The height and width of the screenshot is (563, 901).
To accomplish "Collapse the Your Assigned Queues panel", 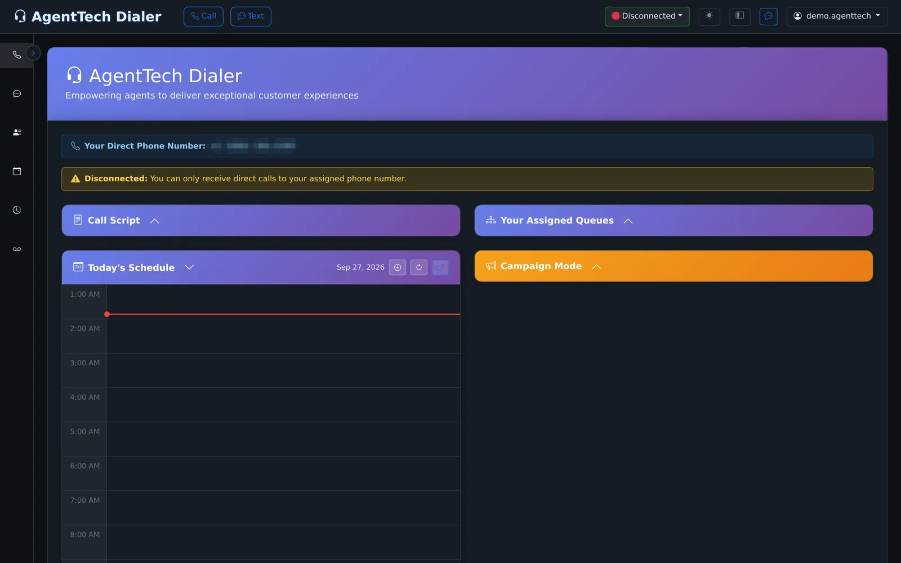I will [x=628, y=221].
